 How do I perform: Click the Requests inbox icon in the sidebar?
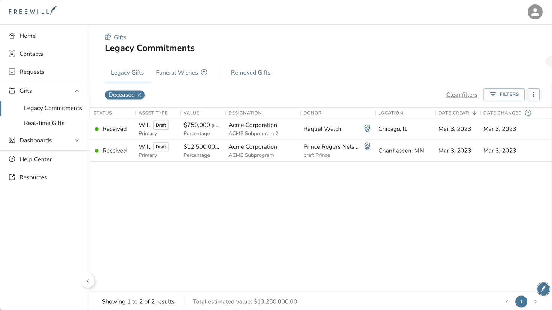point(12,72)
